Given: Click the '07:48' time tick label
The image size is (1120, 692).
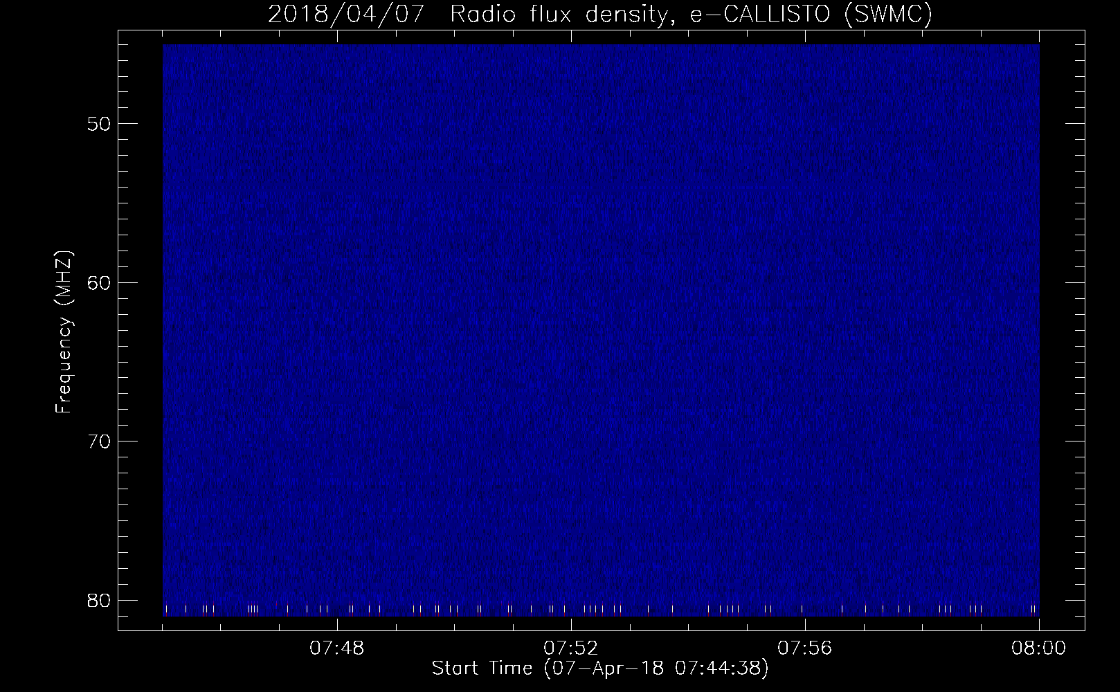Looking at the screenshot, I should [x=337, y=648].
